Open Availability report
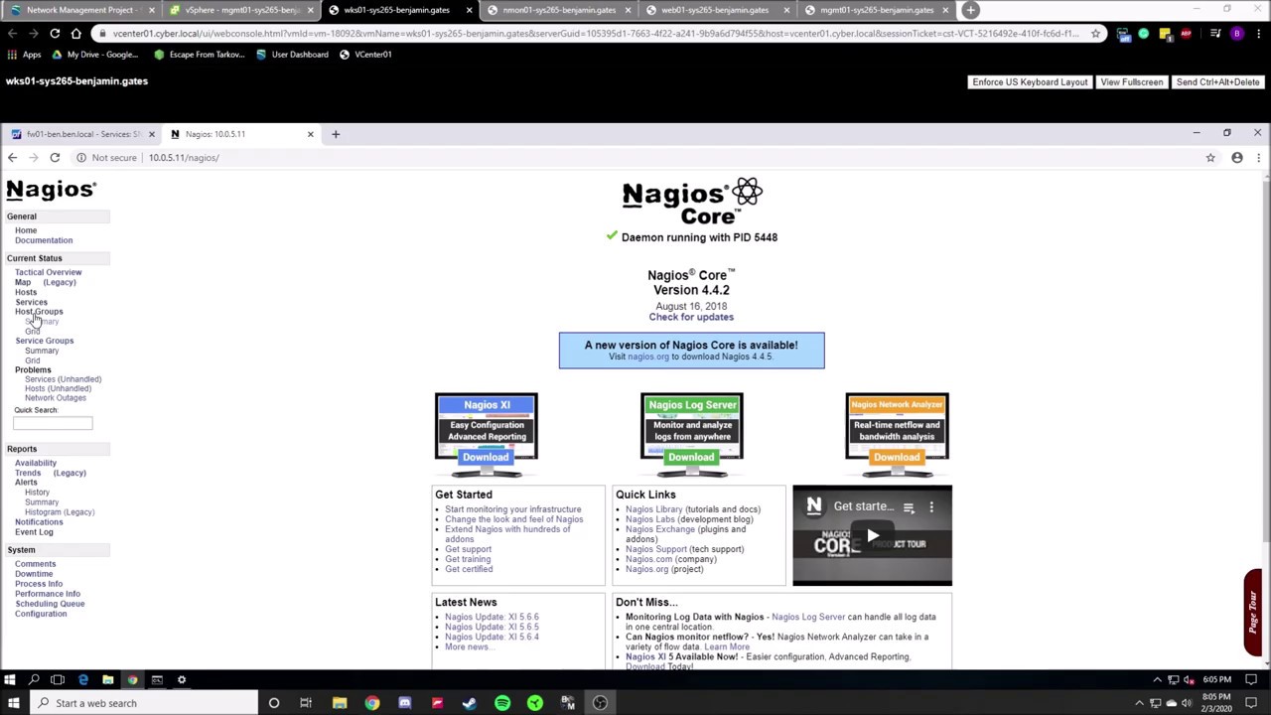Screen dimensions: 1271x715 36,463
